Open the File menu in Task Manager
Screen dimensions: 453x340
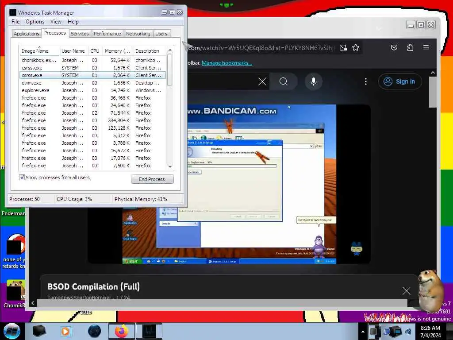click(15, 22)
